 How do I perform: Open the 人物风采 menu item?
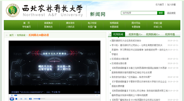coord(70,27)
